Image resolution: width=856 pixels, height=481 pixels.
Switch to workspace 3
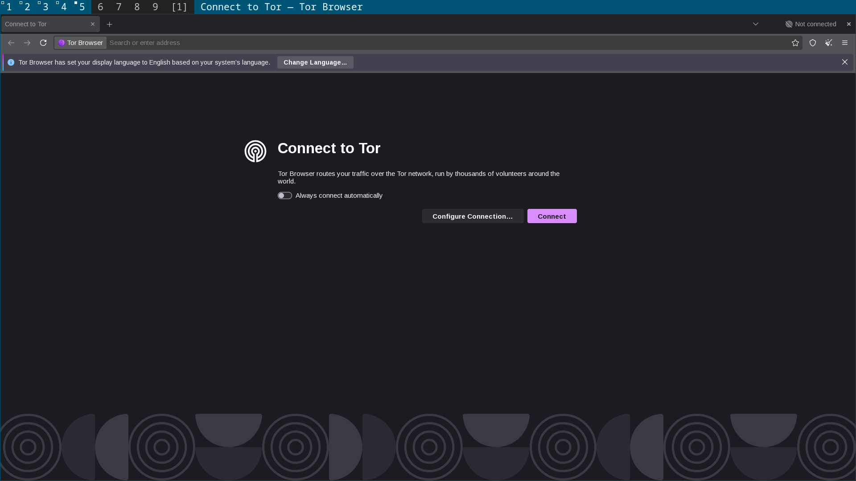pos(45,7)
